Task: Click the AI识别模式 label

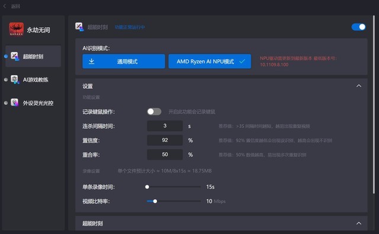Action: [96, 49]
